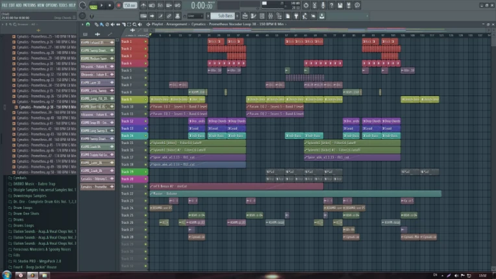Open the FILE menu
The height and width of the screenshot is (279, 496).
[x=5, y=5]
